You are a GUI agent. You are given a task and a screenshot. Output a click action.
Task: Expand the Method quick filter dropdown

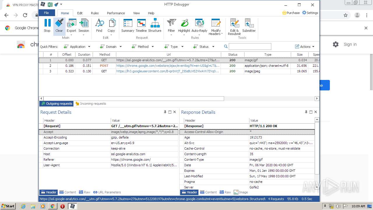(152, 47)
